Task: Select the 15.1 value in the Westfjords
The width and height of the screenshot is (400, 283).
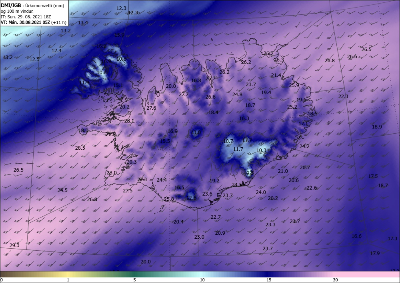Action: click(118, 85)
